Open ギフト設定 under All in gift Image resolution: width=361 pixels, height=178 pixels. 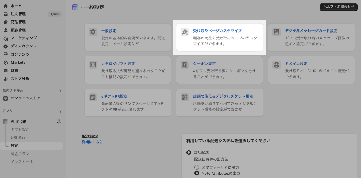(20, 130)
